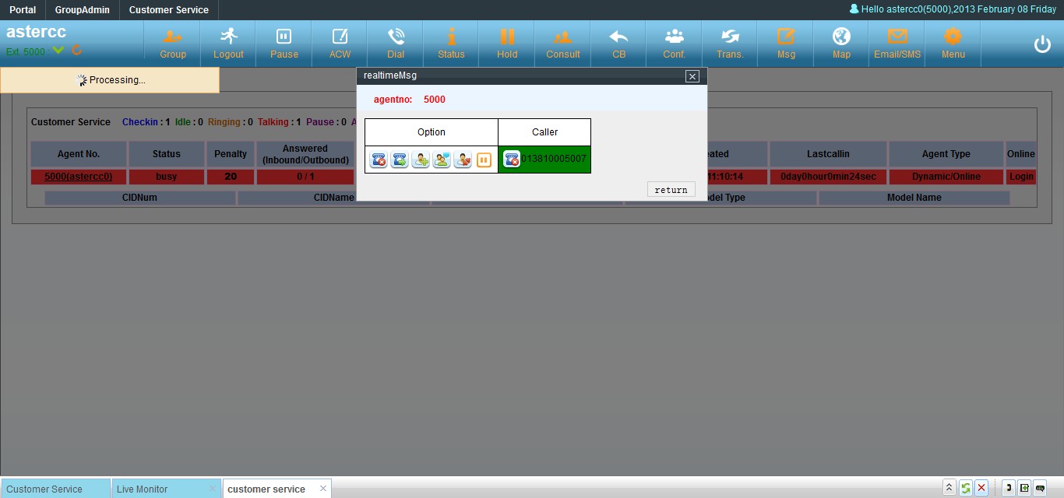Expand bottom panel with double-chevron button

pyautogui.click(x=949, y=488)
